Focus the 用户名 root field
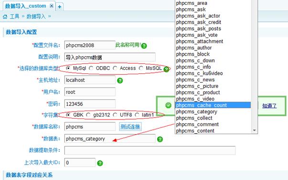Screen dimensions: 288x180 coord(90,92)
